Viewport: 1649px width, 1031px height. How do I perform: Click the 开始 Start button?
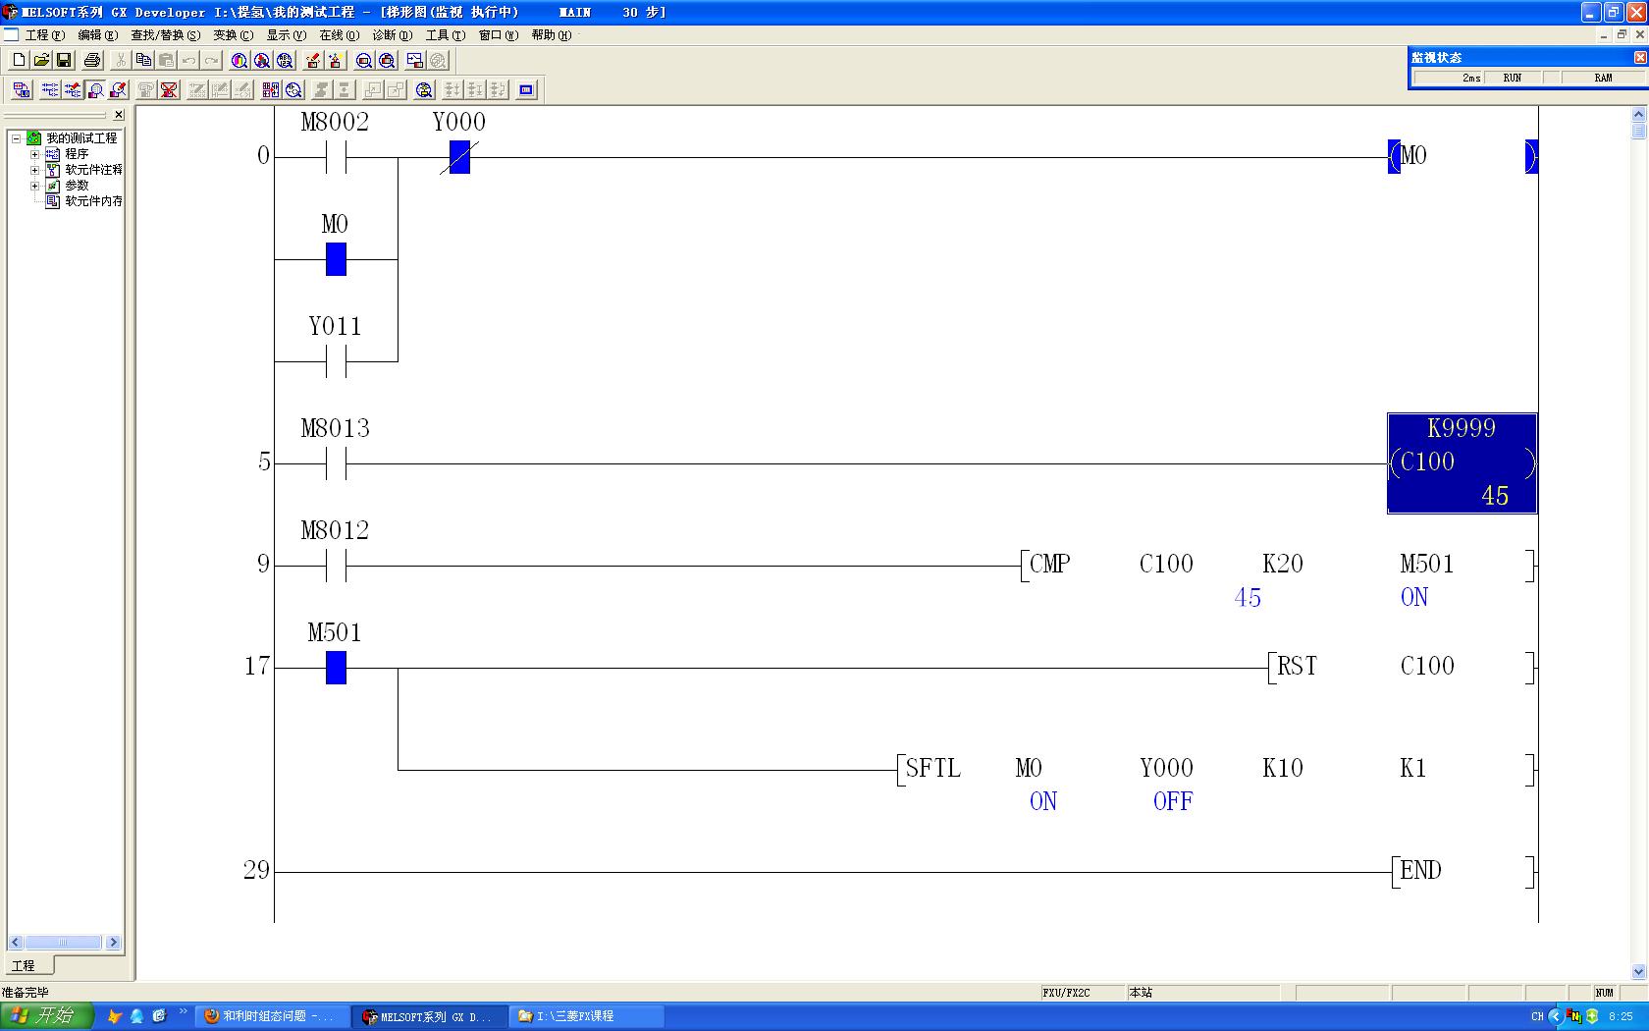coord(46,1016)
